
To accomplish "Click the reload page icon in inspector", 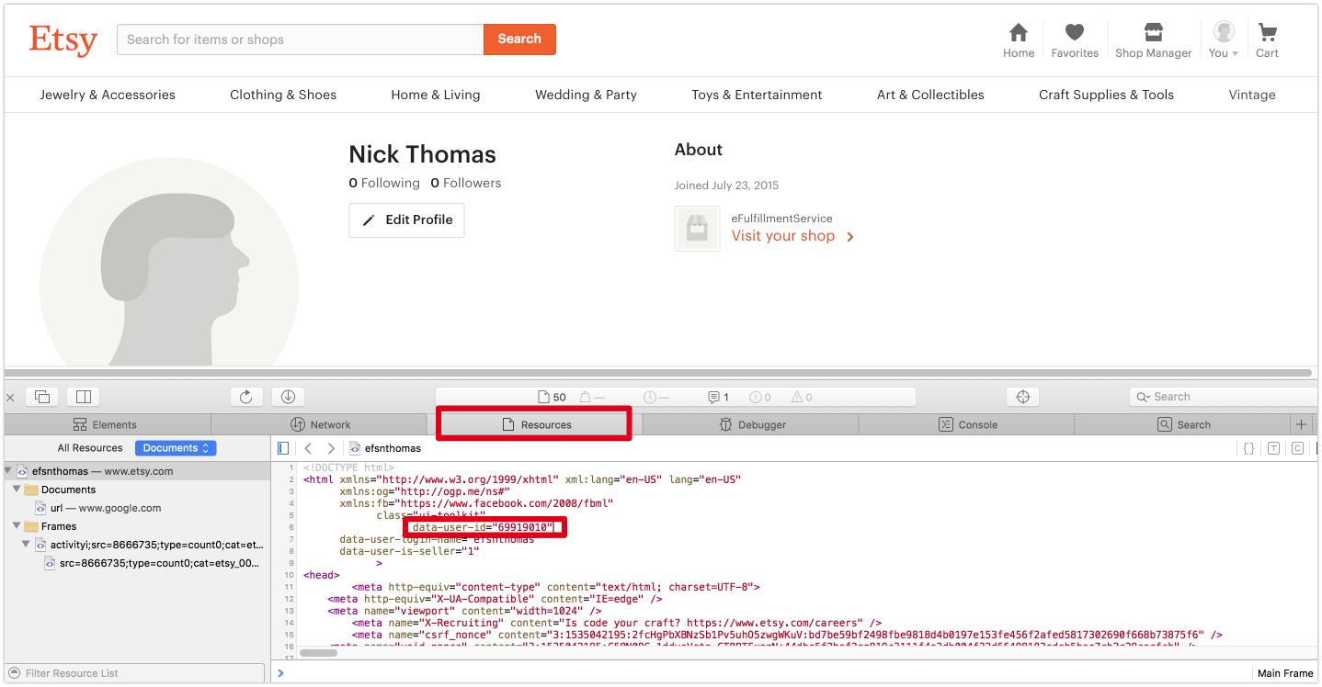I will click(x=245, y=397).
